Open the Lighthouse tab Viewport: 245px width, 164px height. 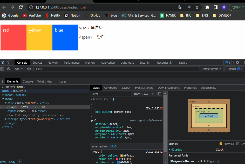point(127,63)
